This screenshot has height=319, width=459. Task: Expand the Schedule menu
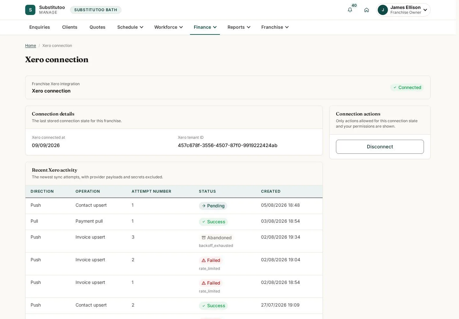click(130, 27)
